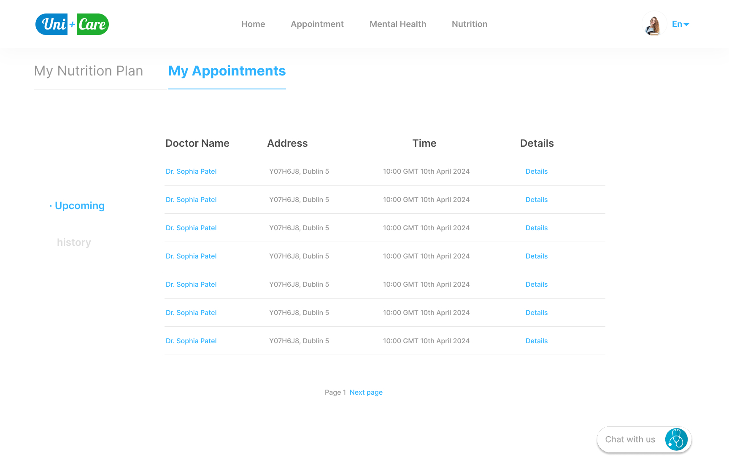
Task: Click the Details column header
Action: click(x=537, y=143)
